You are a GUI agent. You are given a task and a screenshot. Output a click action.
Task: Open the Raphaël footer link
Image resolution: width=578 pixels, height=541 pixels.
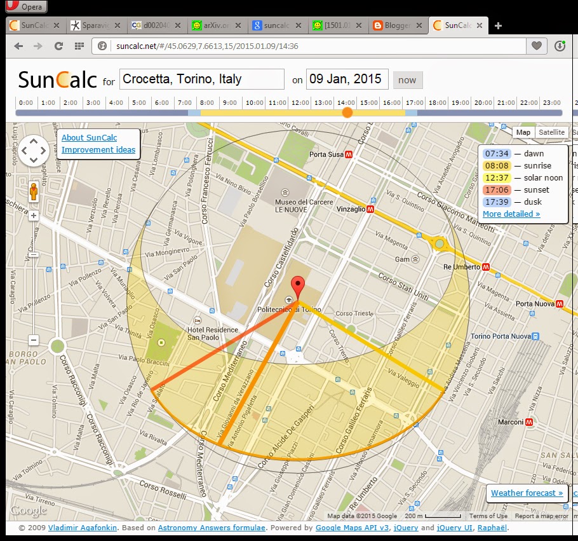pyautogui.click(x=492, y=528)
